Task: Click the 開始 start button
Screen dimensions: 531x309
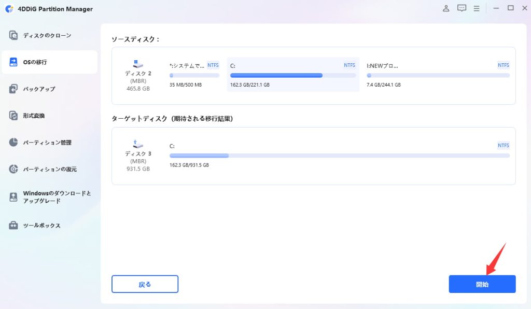Action: coord(482,284)
